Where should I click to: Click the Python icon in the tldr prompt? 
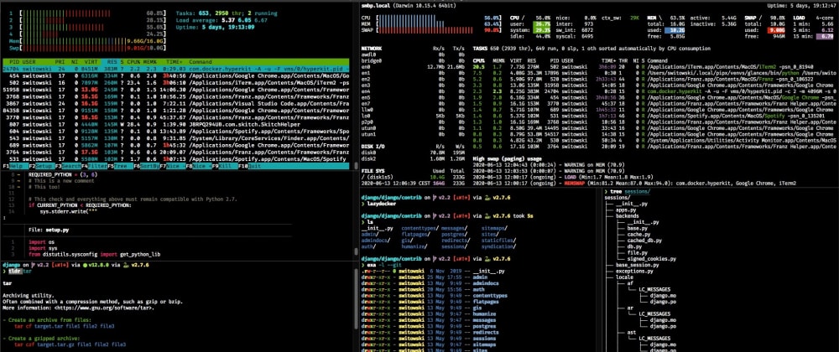click(x=127, y=265)
